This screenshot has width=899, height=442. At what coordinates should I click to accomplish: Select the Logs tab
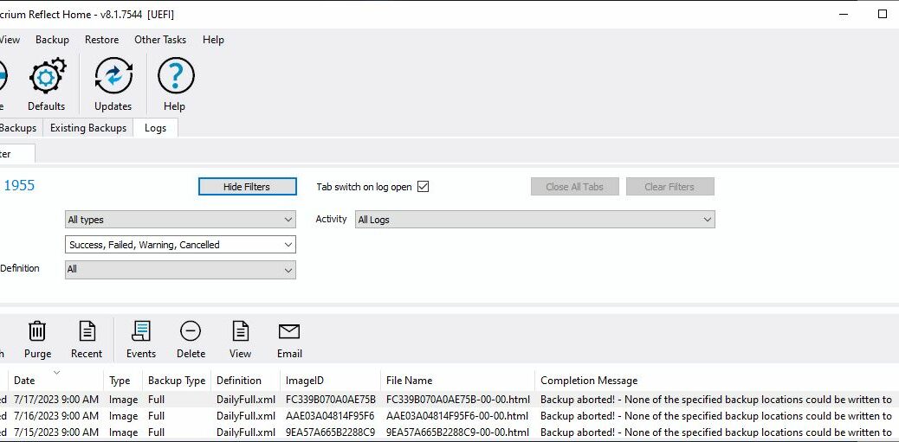[155, 128]
